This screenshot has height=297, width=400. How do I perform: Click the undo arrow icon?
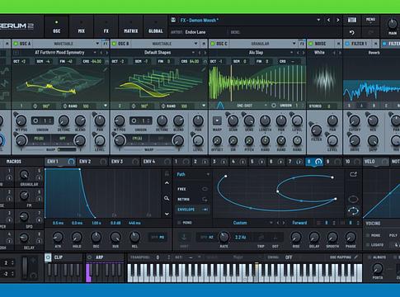pos(352,32)
